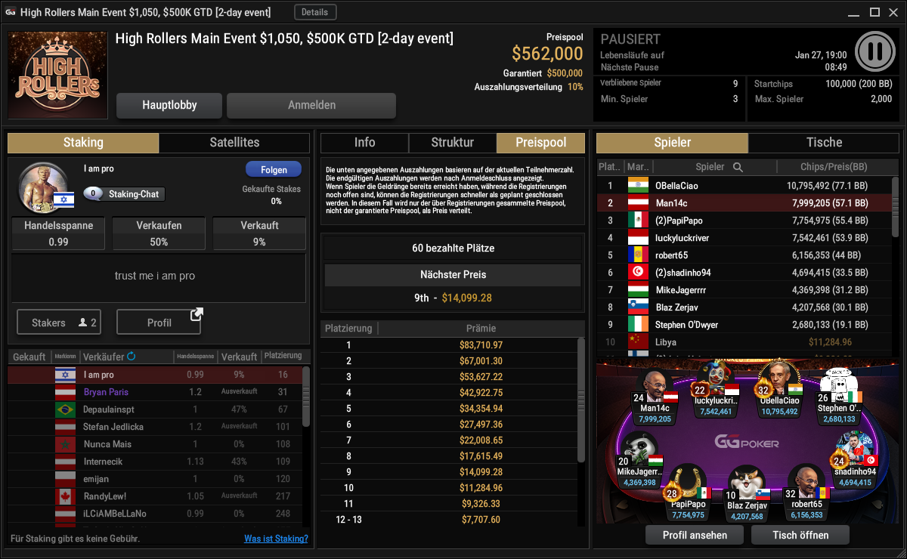Click the I am pro avatar picture
907x559 pixels.
click(x=39, y=185)
